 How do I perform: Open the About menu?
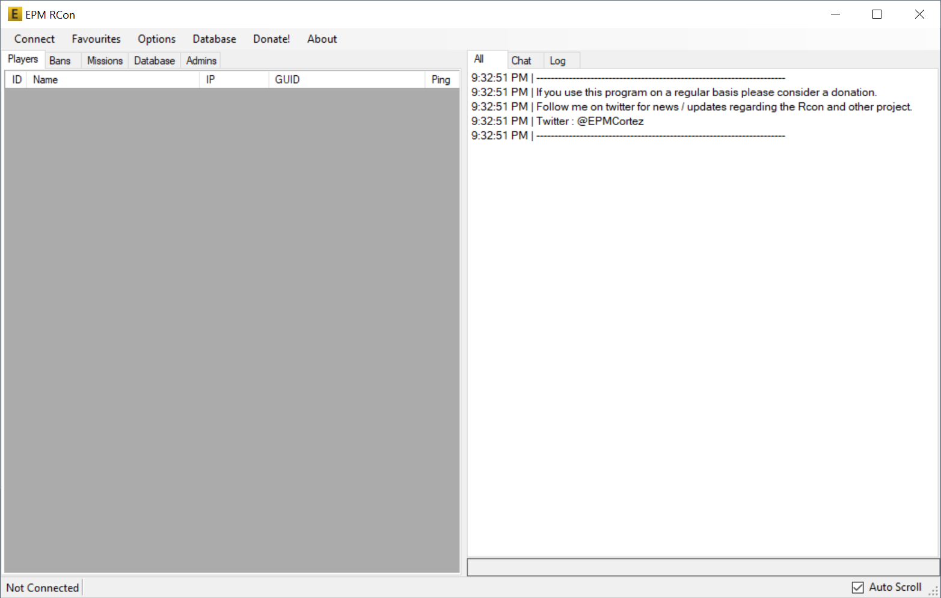click(322, 39)
